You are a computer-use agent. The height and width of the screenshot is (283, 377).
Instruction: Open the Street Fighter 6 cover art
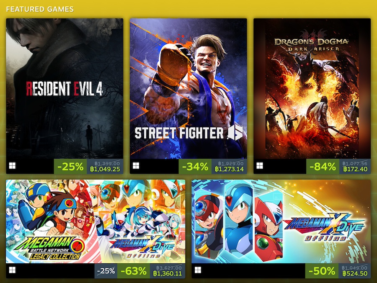tap(188, 89)
